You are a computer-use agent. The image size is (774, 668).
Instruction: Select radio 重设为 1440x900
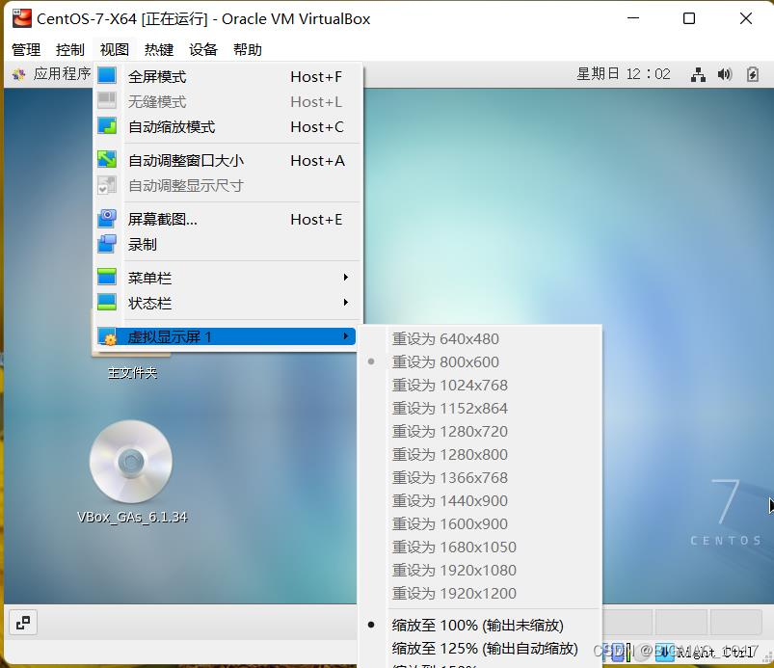click(x=480, y=500)
